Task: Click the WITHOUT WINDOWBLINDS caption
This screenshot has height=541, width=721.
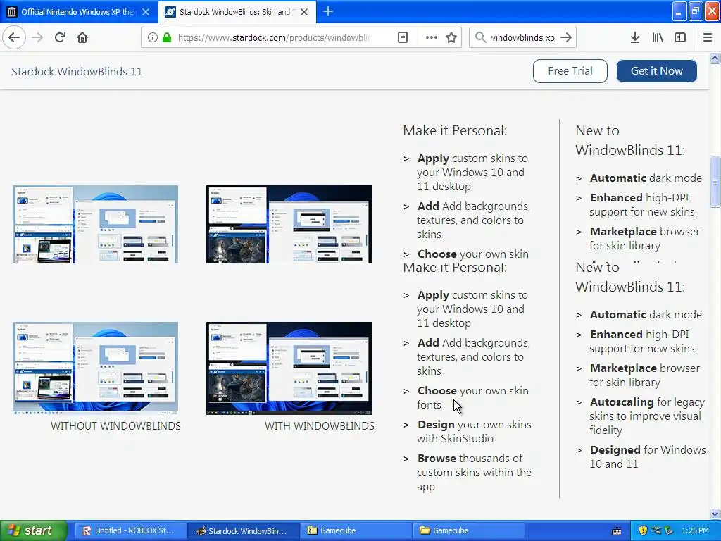Action: pyautogui.click(x=115, y=426)
